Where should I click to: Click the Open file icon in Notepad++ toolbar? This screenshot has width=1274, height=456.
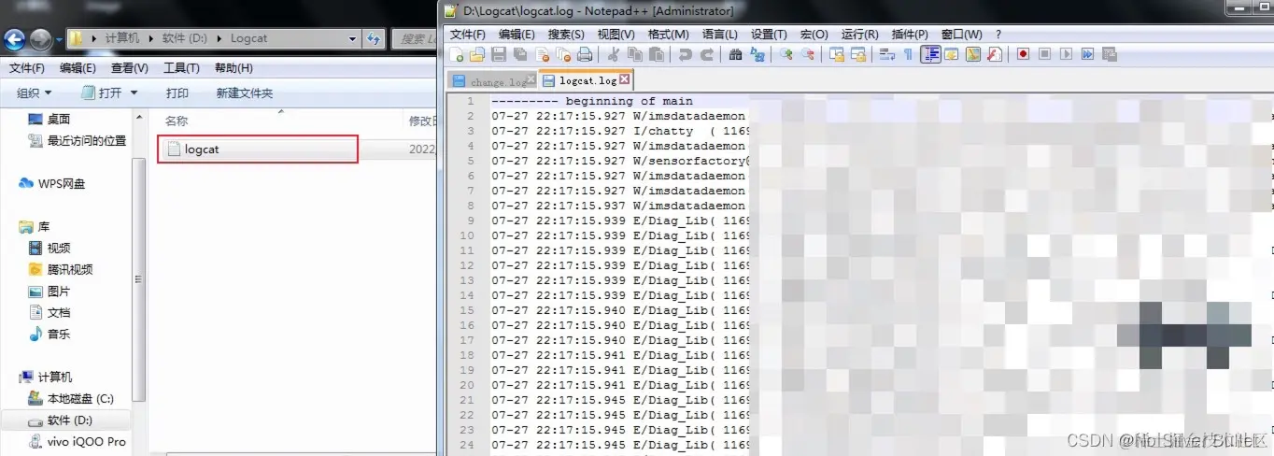click(x=476, y=54)
